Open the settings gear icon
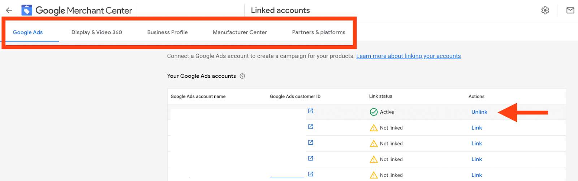This screenshot has height=181, width=578. coord(545,10)
